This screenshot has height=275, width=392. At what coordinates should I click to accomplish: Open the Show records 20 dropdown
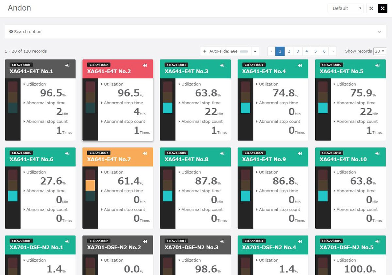point(380,51)
